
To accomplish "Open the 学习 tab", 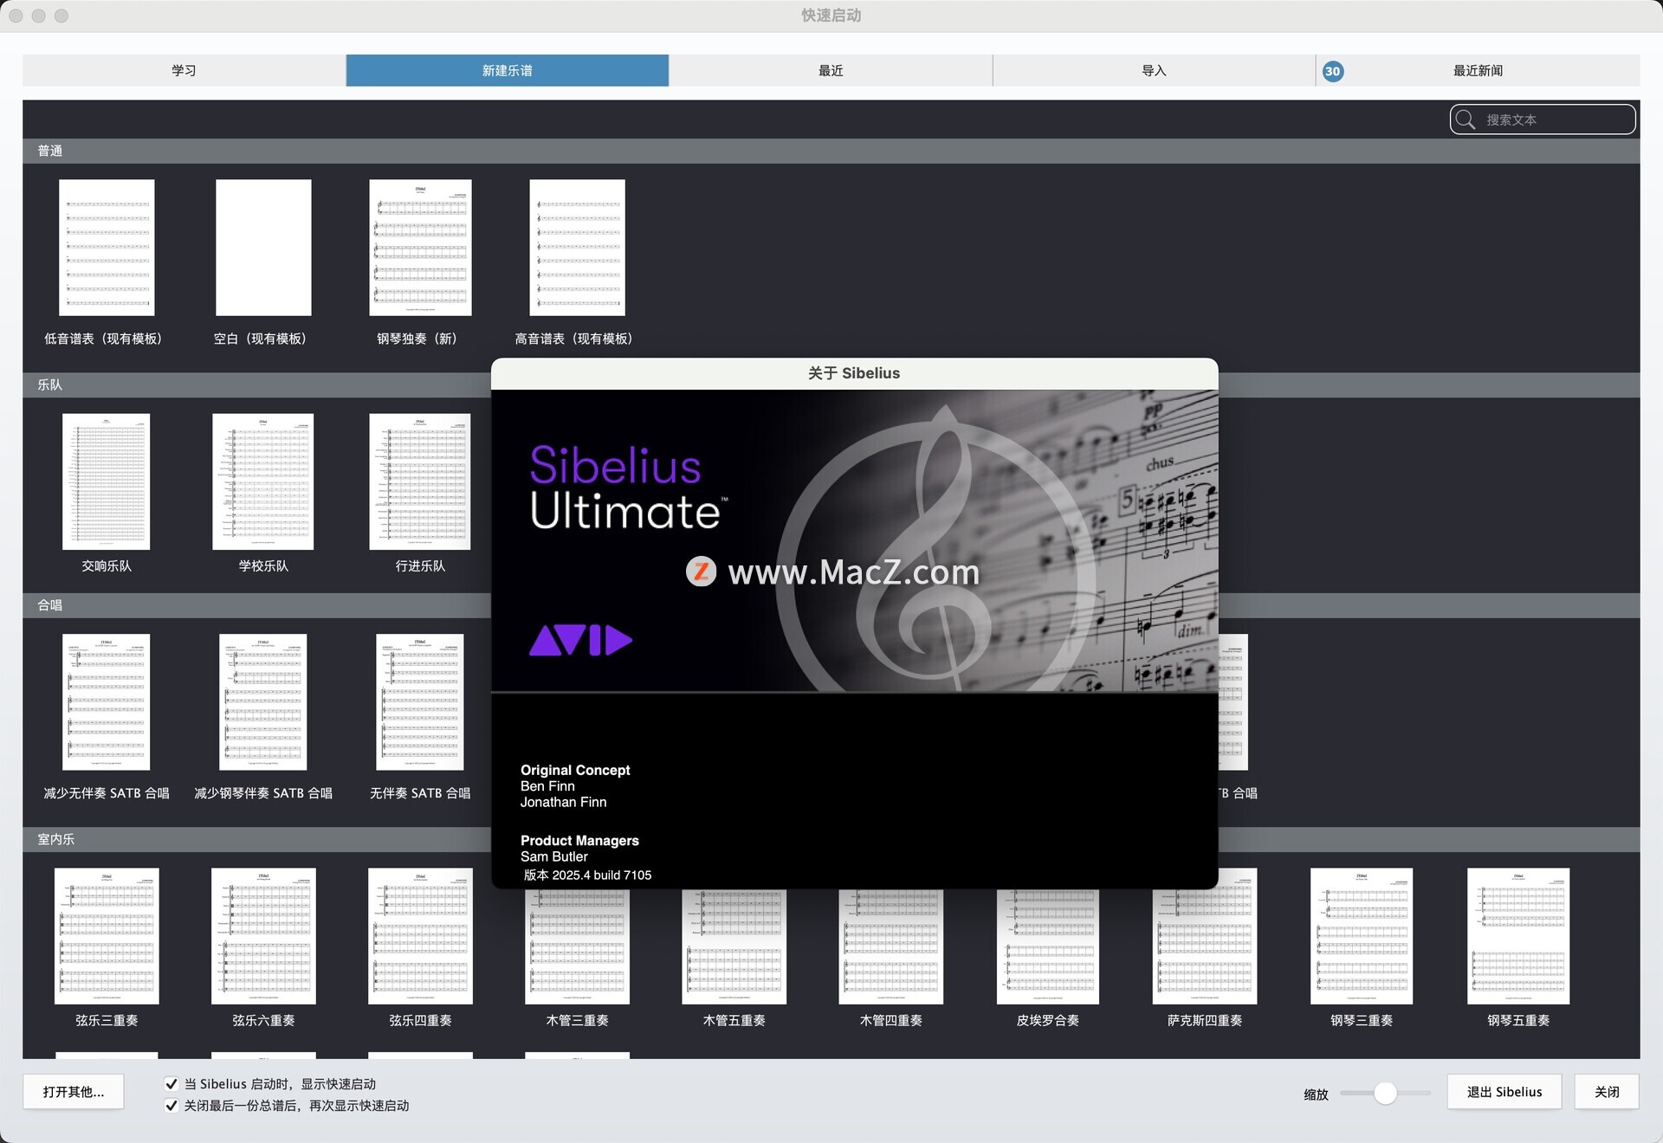I will click(184, 70).
